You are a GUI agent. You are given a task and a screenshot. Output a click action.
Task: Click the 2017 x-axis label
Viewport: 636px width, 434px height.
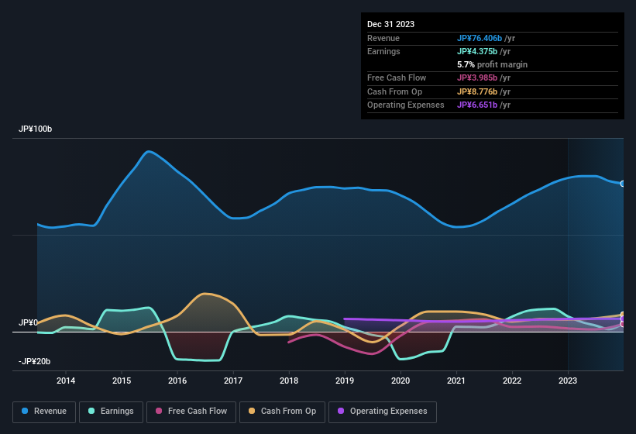click(233, 381)
